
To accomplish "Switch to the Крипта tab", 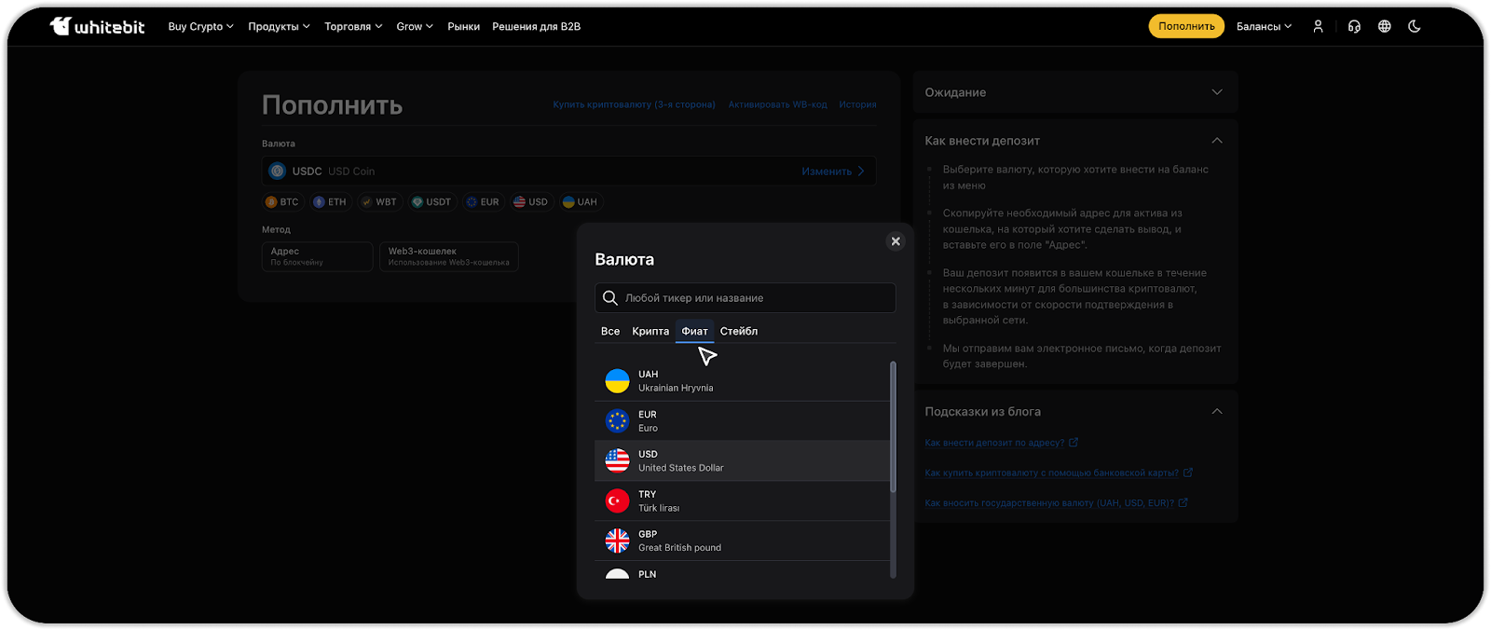I will [x=650, y=331].
